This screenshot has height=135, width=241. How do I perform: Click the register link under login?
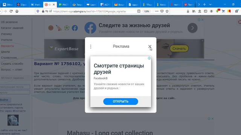pyautogui.click(x=11, y=104)
